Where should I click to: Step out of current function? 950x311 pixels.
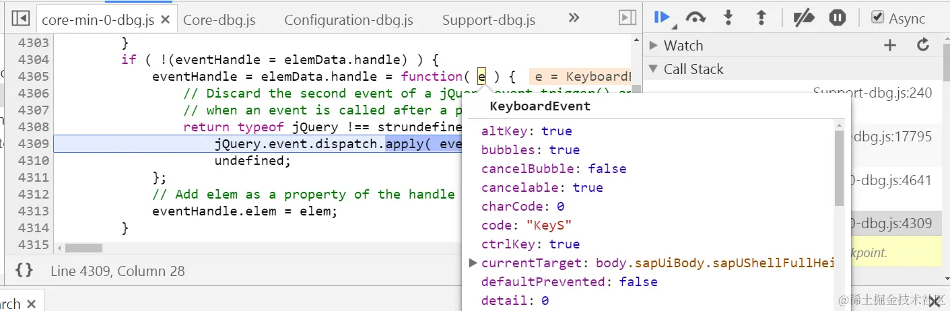(x=761, y=18)
